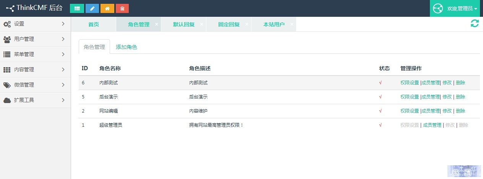Click the red status check for 内部测试
This screenshot has width=483, height=179.
pos(380,82)
